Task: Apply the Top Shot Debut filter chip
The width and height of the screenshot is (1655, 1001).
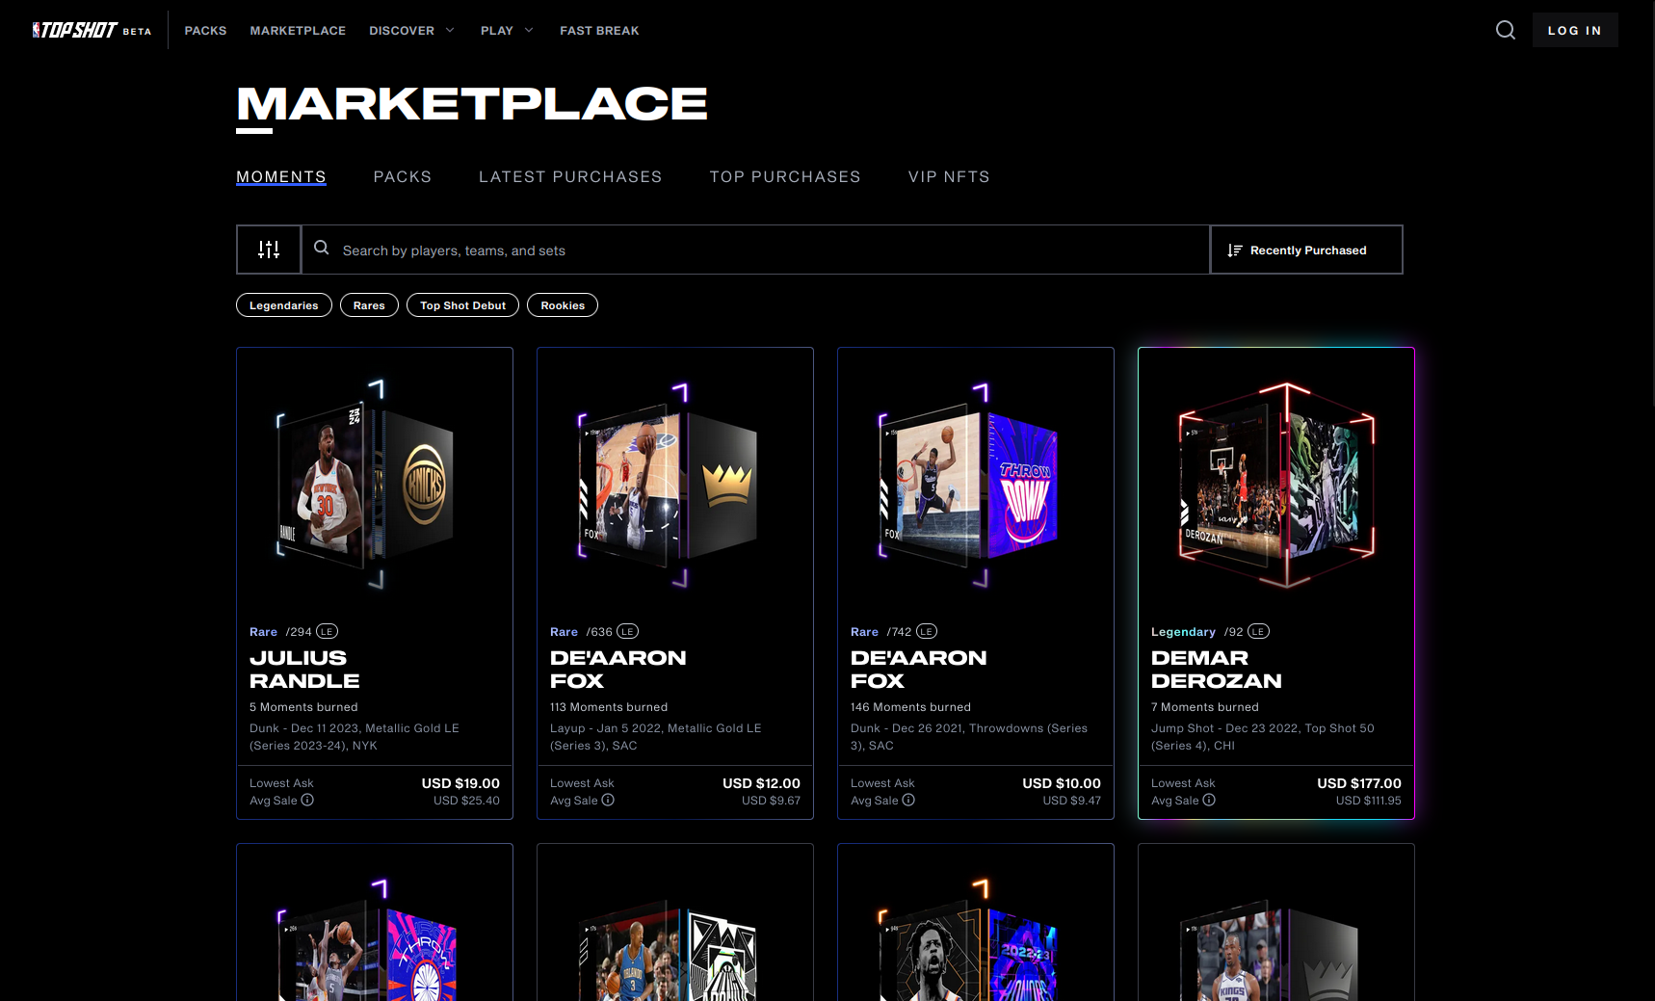Action: (x=462, y=305)
